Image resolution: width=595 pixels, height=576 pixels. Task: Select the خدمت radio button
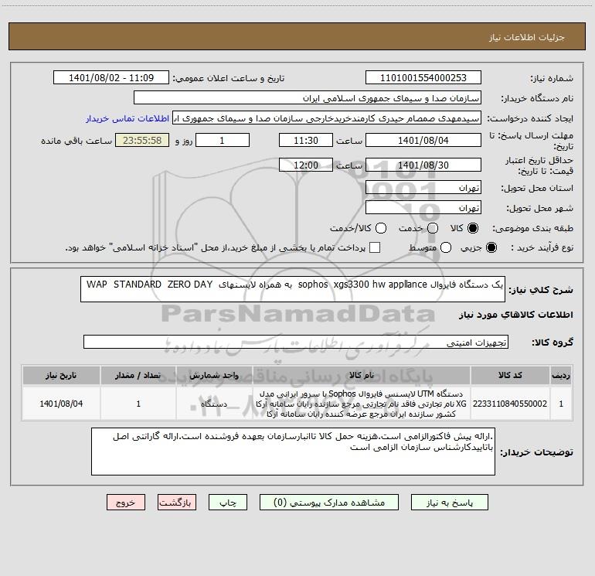tap(433, 228)
